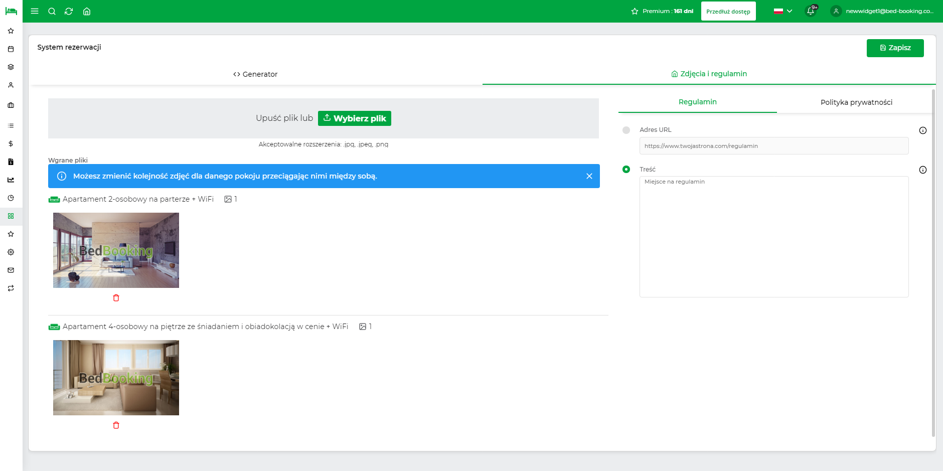The width and height of the screenshot is (943, 471).
Task: Open notifications bell with 9+ badge
Action: 811,11
